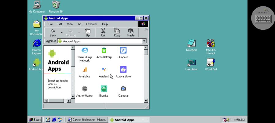Open the Go menu

point(80,24)
